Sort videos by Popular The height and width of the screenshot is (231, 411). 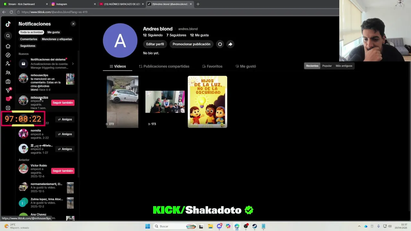327,66
